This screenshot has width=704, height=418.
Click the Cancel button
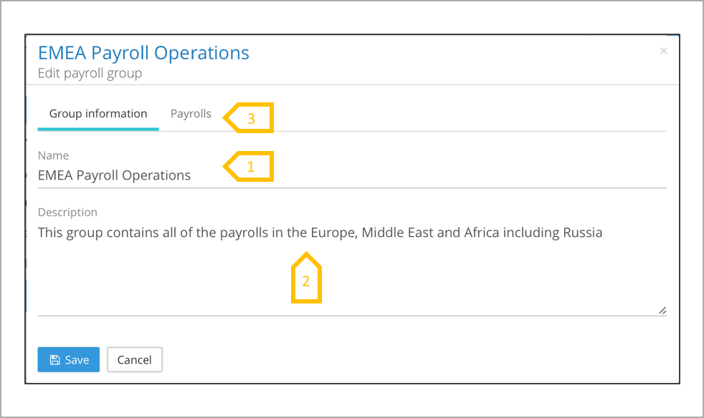point(135,360)
